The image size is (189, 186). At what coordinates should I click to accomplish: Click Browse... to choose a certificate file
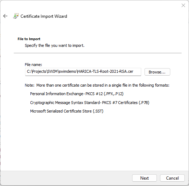point(157,72)
